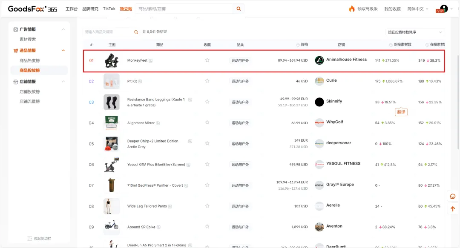Open the Animalhouse Fitness store name link
Screen dimensions: 460x248
pyautogui.click(x=346, y=60)
